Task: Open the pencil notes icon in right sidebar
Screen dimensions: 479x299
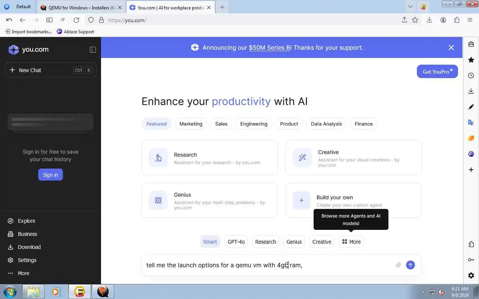Action: (x=471, y=107)
